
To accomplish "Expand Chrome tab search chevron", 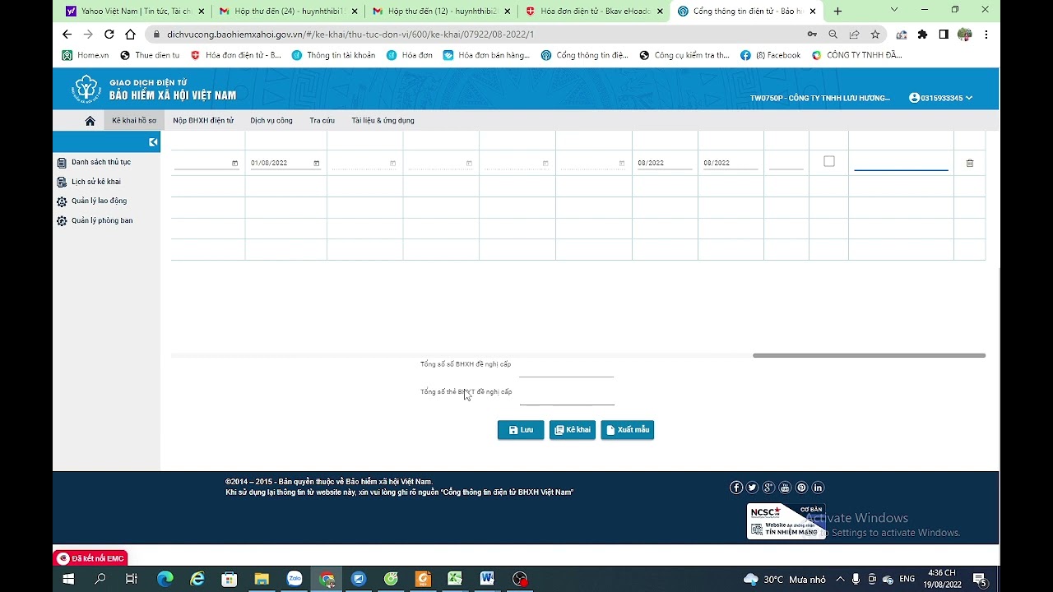I will pyautogui.click(x=894, y=10).
